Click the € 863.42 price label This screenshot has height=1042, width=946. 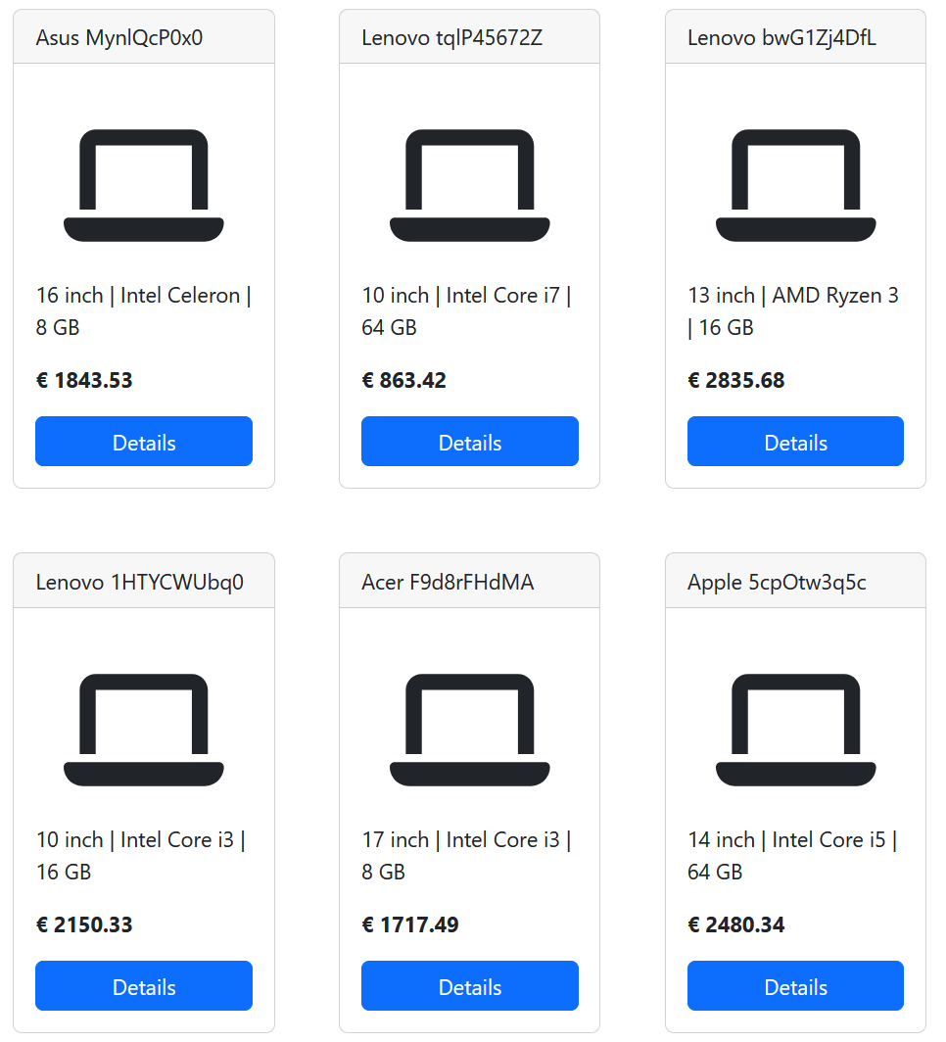[x=403, y=381]
